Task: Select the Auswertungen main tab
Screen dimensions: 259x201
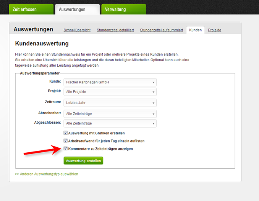Action: [78, 9]
